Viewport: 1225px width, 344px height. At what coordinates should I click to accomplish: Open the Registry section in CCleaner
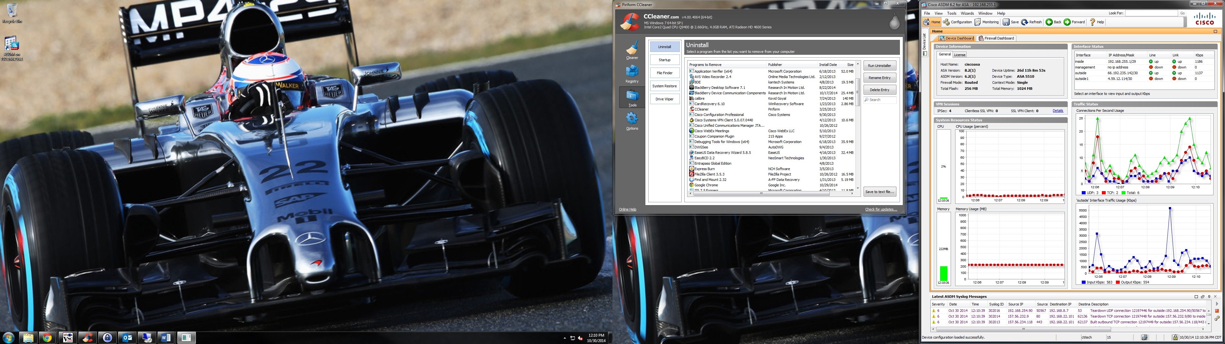(632, 74)
